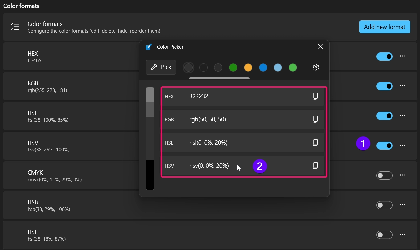Click the black shade in gradient bar
This screenshot has height=250, width=420.
pyautogui.click(x=150, y=175)
